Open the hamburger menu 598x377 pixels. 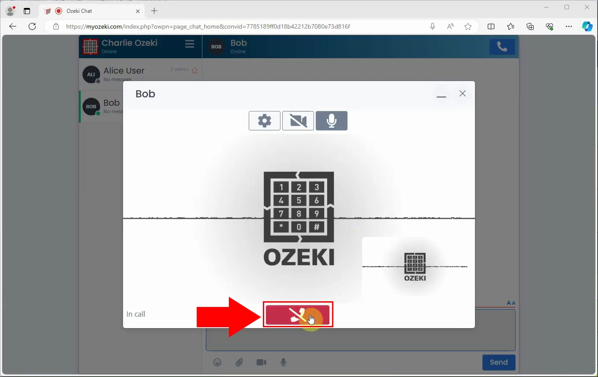[190, 44]
